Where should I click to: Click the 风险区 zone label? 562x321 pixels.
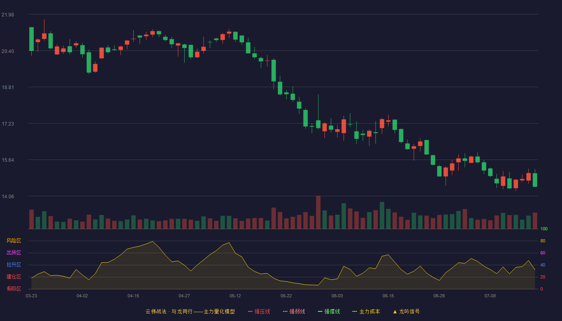[14, 241]
